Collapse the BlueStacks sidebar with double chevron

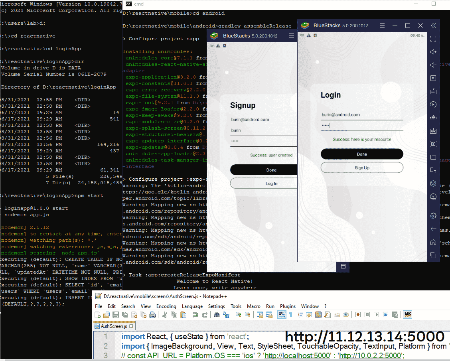pyautogui.click(x=433, y=26)
